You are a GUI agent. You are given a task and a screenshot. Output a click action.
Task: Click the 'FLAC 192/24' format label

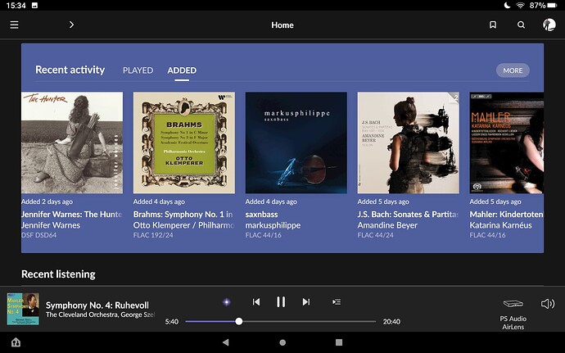click(153, 235)
